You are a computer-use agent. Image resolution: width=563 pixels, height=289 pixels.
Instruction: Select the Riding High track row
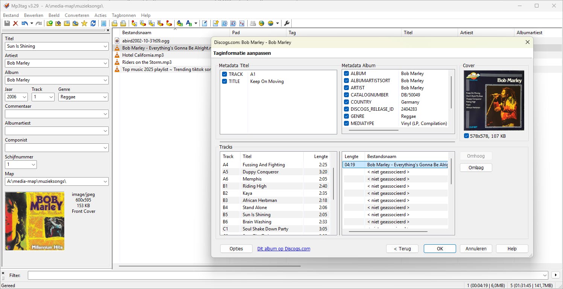pyautogui.click(x=254, y=186)
